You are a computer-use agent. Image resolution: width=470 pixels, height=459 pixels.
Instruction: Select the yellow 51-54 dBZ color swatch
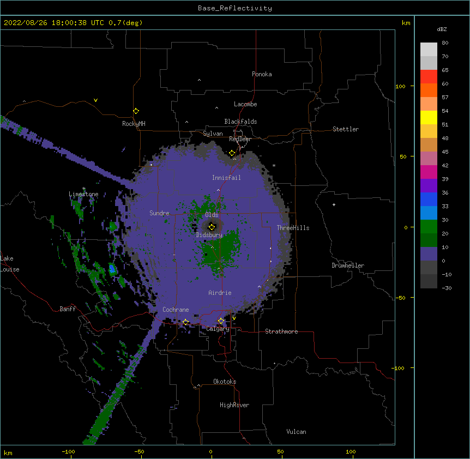click(x=429, y=118)
